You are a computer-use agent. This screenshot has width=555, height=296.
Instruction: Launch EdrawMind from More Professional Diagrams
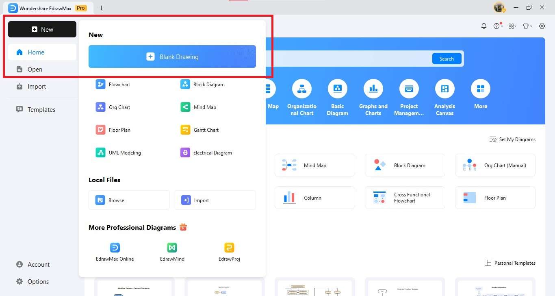[x=172, y=251]
